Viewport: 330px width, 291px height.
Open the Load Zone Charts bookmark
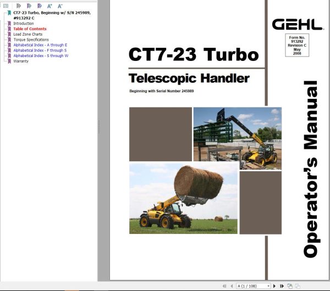point(28,34)
